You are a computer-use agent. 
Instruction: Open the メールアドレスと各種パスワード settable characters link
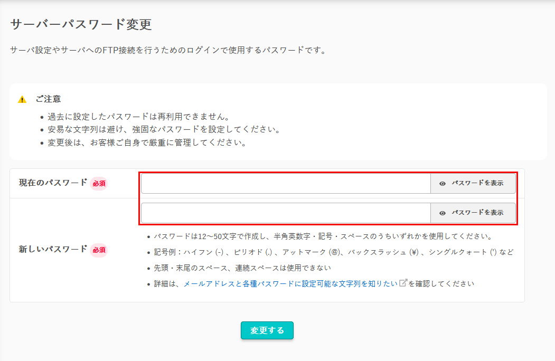click(290, 283)
